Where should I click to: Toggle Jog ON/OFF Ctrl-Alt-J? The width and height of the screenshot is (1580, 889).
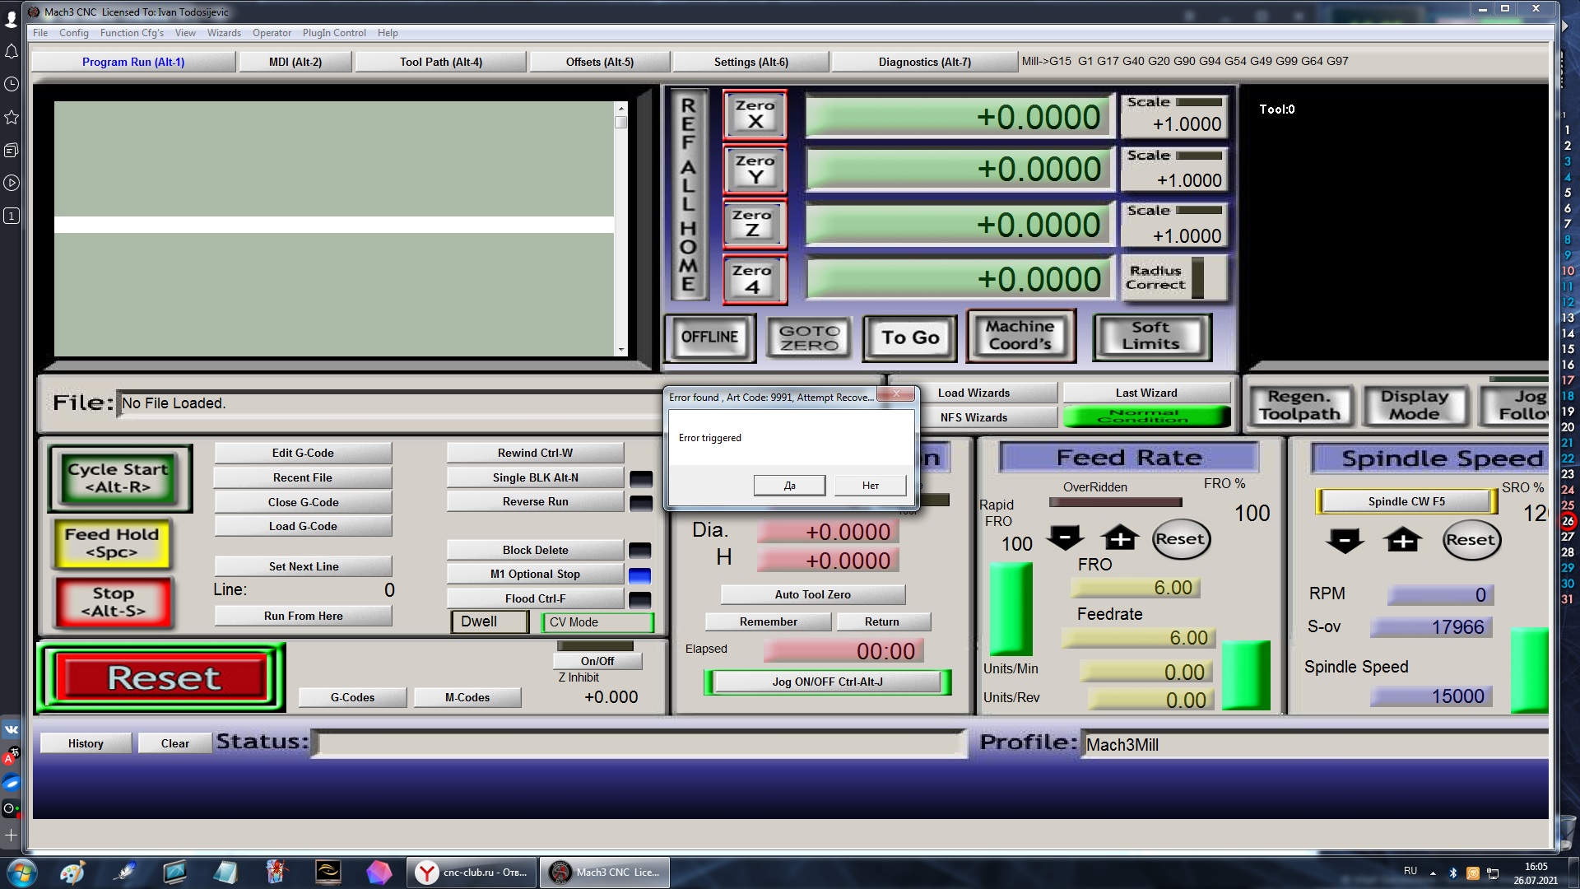(x=826, y=682)
